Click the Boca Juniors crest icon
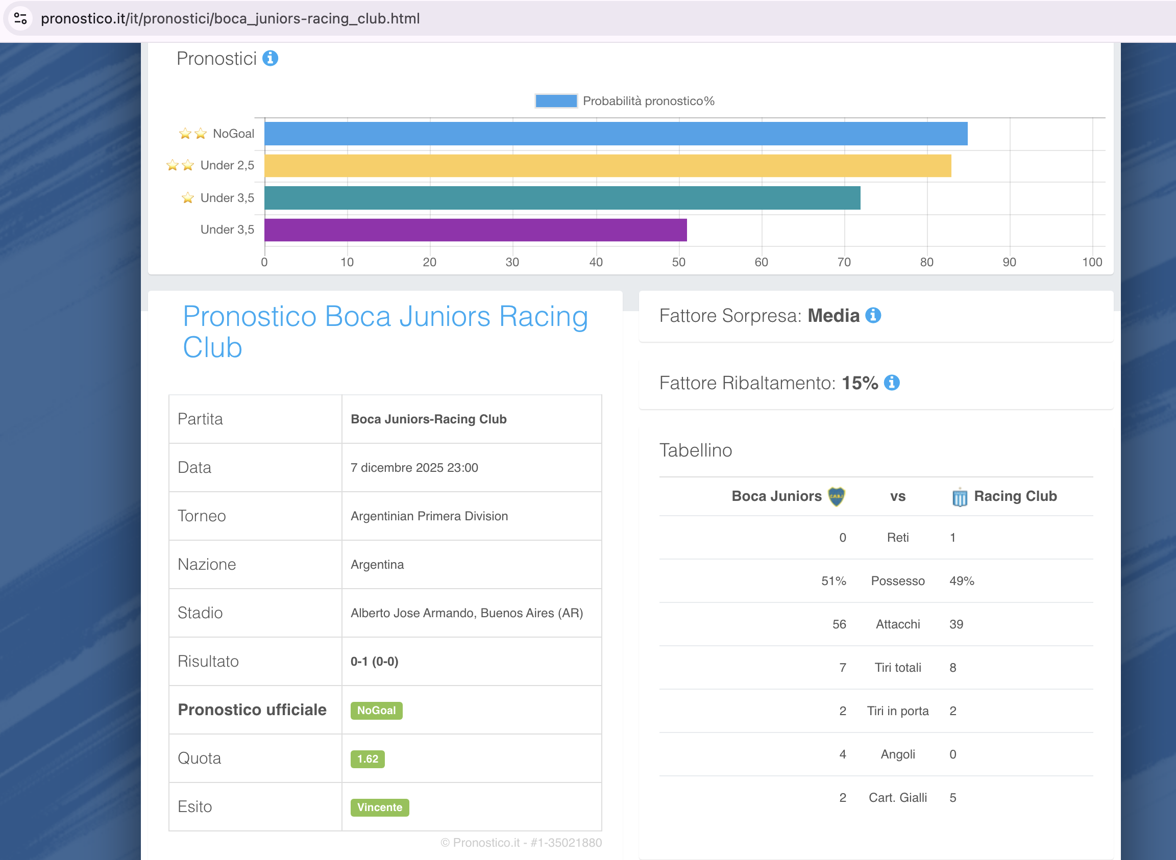 pyautogui.click(x=837, y=496)
